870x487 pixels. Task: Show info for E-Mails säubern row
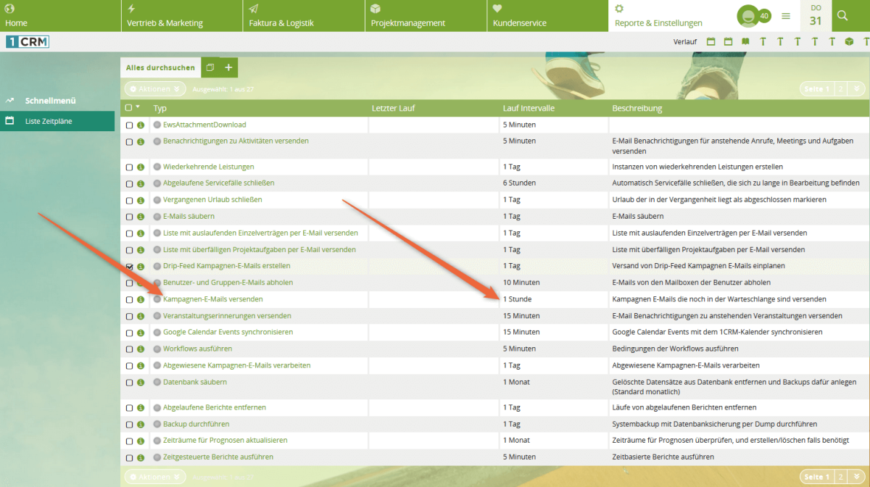coord(141,217)
